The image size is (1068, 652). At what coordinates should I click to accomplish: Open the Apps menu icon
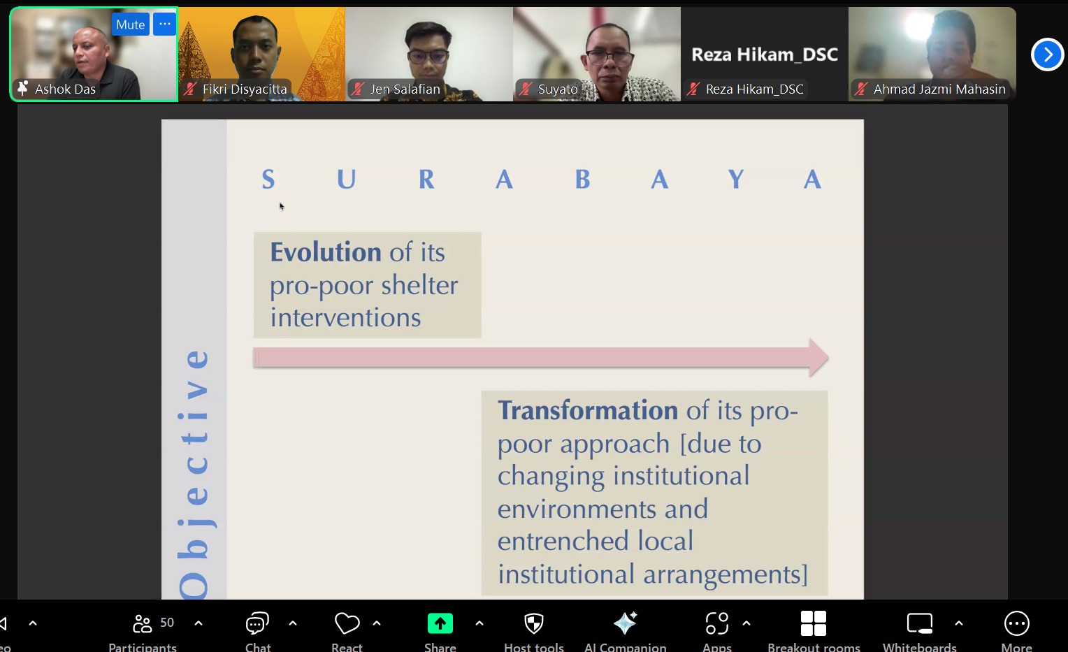coord(717,623)
